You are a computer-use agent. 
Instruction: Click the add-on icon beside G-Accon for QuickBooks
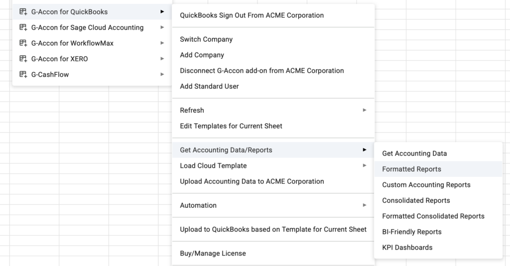coord(23,11)
